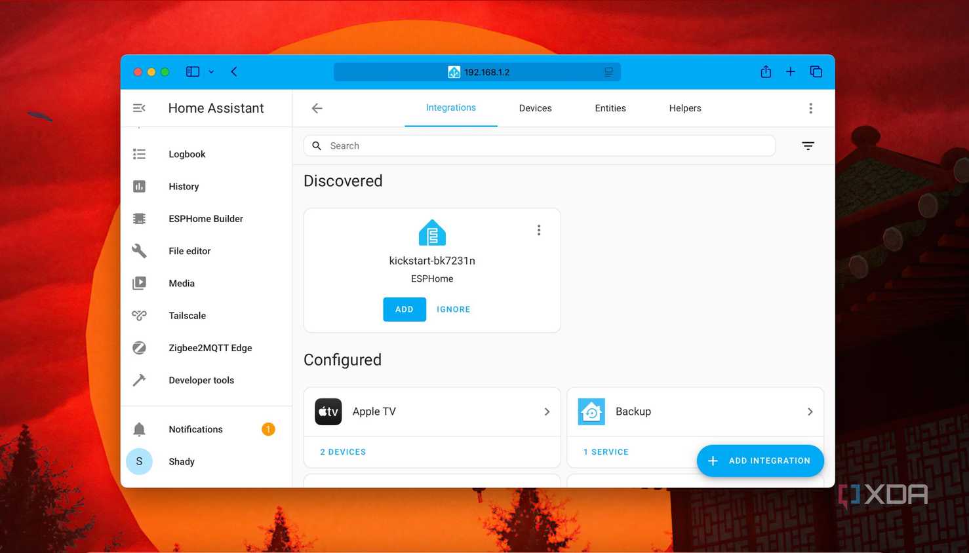969x553 pixels.
Task: Open ESPHome Builder from the sidebar
Action: click(x=207, y=219)
